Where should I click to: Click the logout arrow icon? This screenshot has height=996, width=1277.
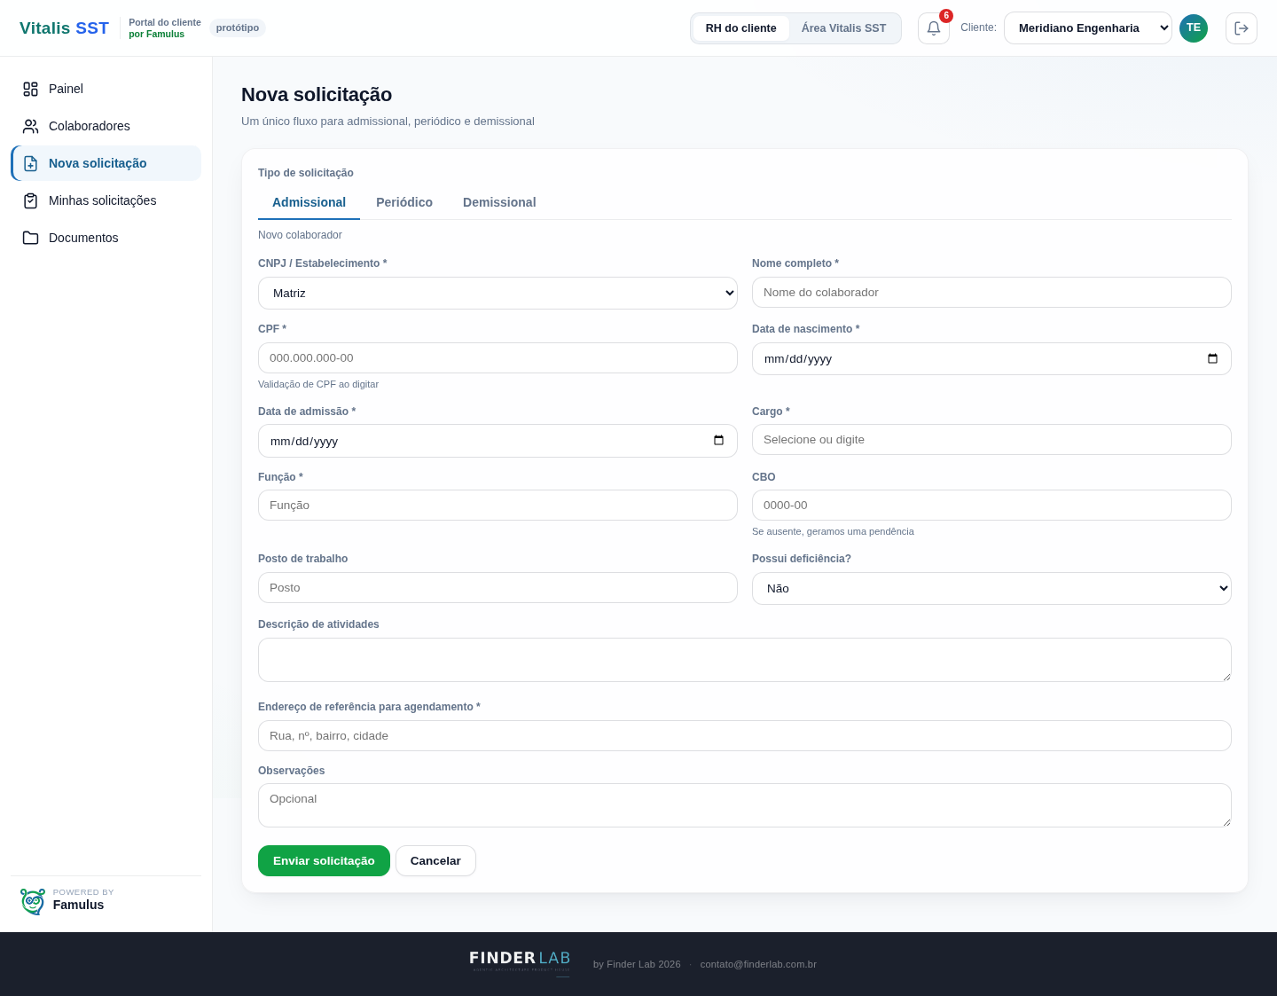tap(1241, 28)
